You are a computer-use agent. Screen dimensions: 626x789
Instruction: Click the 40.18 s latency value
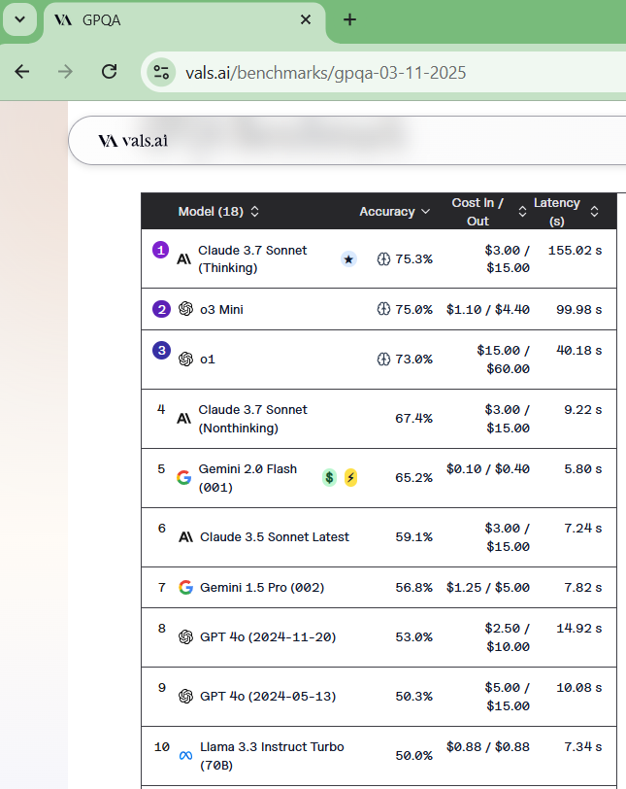578,350
